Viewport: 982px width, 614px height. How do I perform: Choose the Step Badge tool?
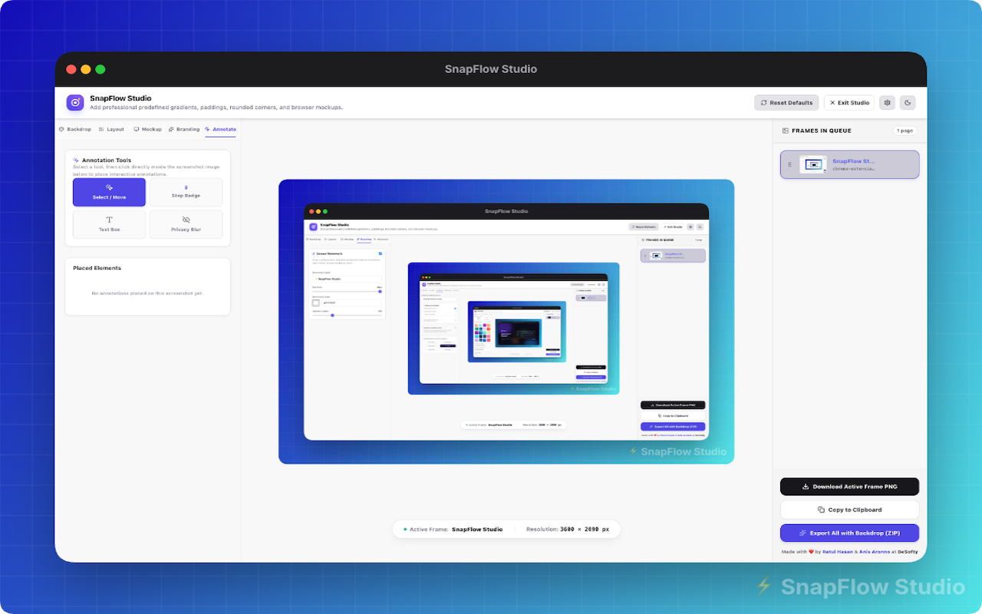[186, 192]
